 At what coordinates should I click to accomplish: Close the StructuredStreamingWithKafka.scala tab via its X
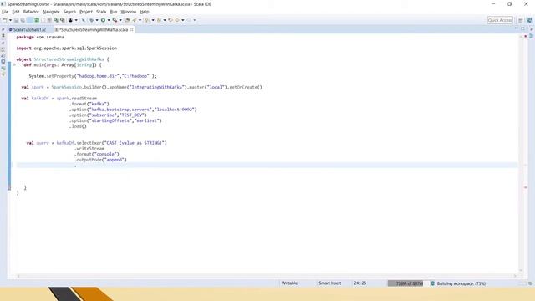[x=131, y=30]
